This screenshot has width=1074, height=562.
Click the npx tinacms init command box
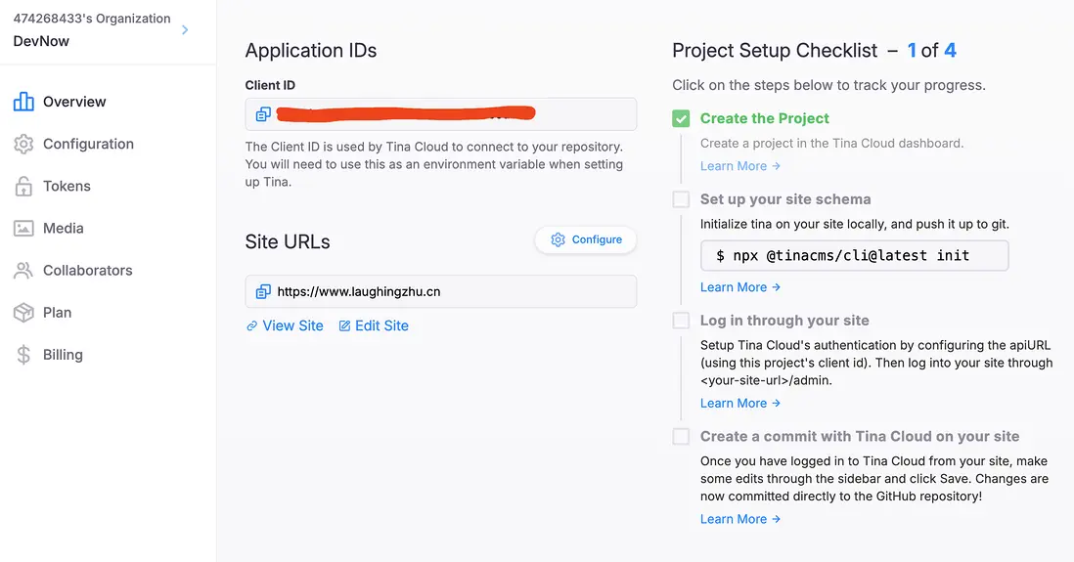click(x=854, y=255)
